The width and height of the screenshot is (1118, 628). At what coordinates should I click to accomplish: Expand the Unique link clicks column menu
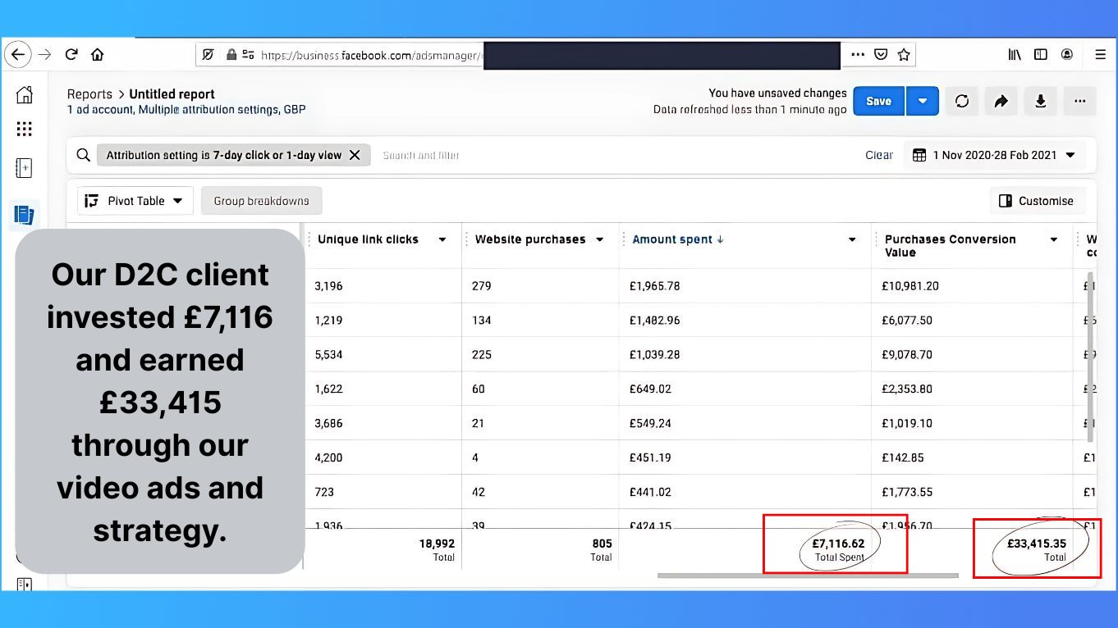pyautogui.click(x=442, y=239)
